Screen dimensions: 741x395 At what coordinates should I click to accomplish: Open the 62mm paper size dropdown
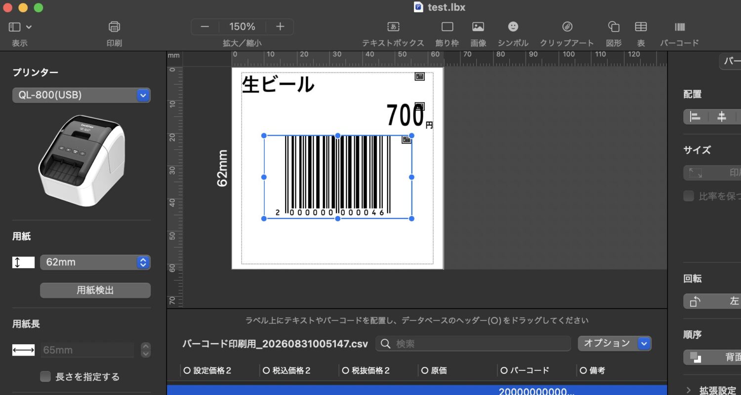pos(95,262)
